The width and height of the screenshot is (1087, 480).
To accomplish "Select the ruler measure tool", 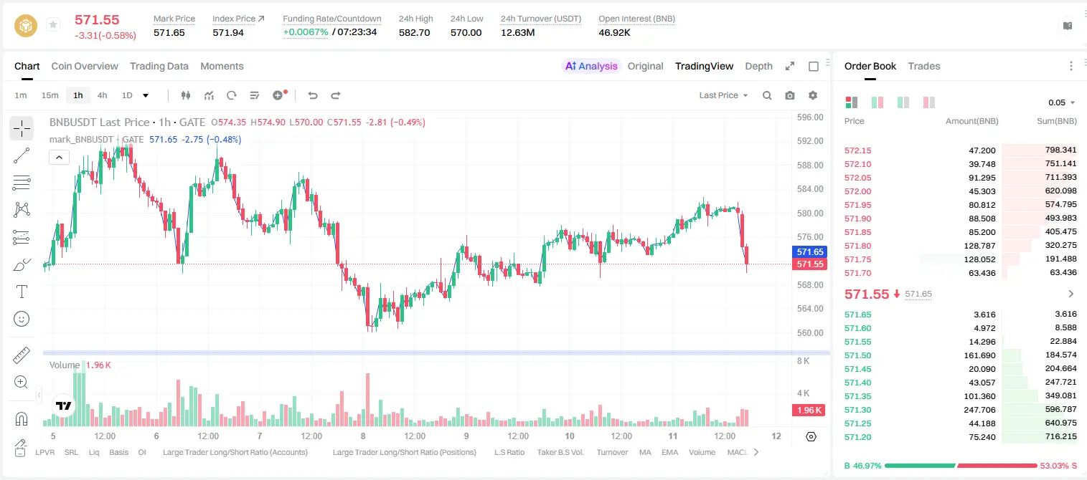I will click(x=22, y=355).
